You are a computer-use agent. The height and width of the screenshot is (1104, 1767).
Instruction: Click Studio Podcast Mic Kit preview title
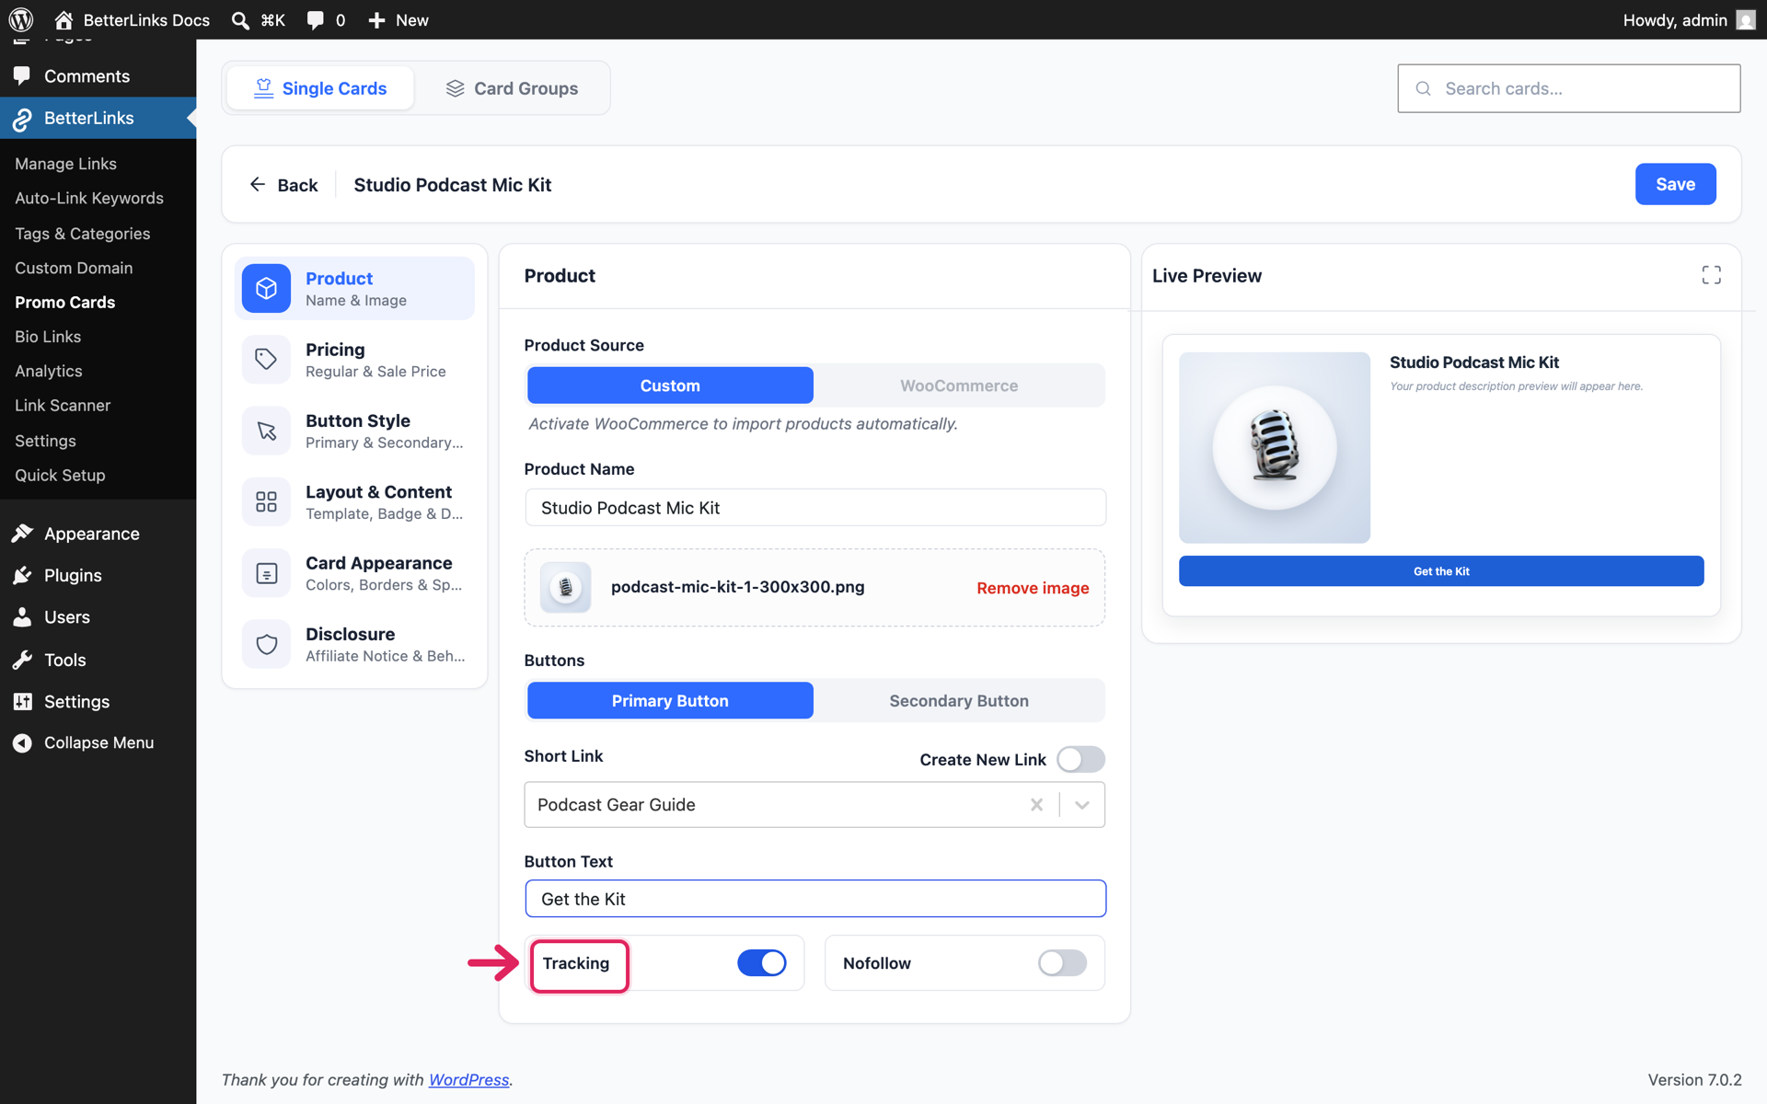1474,362
